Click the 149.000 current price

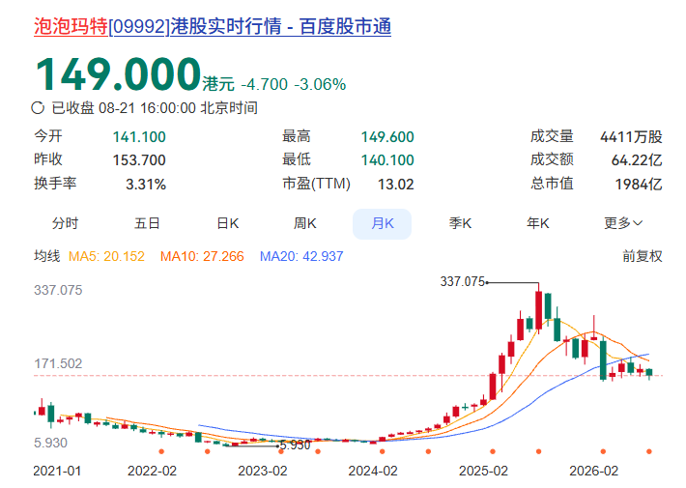pyautogui.click(x=118, y=74)
